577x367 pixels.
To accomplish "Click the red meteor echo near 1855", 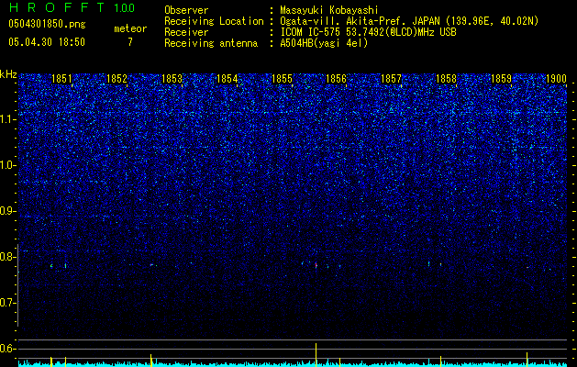I will click(x=316, y=265).
